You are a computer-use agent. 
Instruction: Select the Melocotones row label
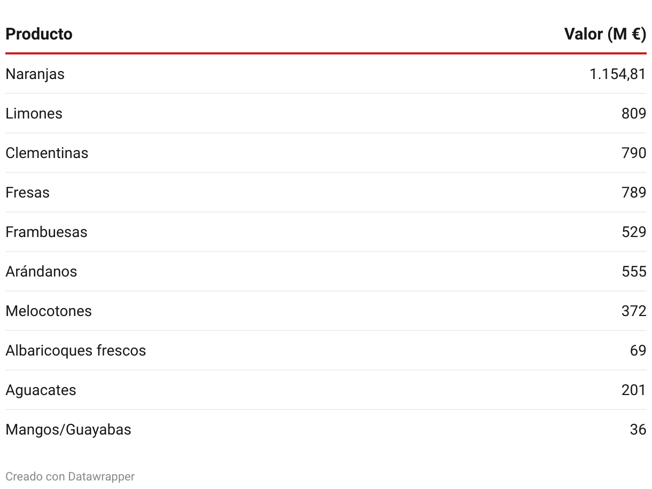tap(49, 311)
